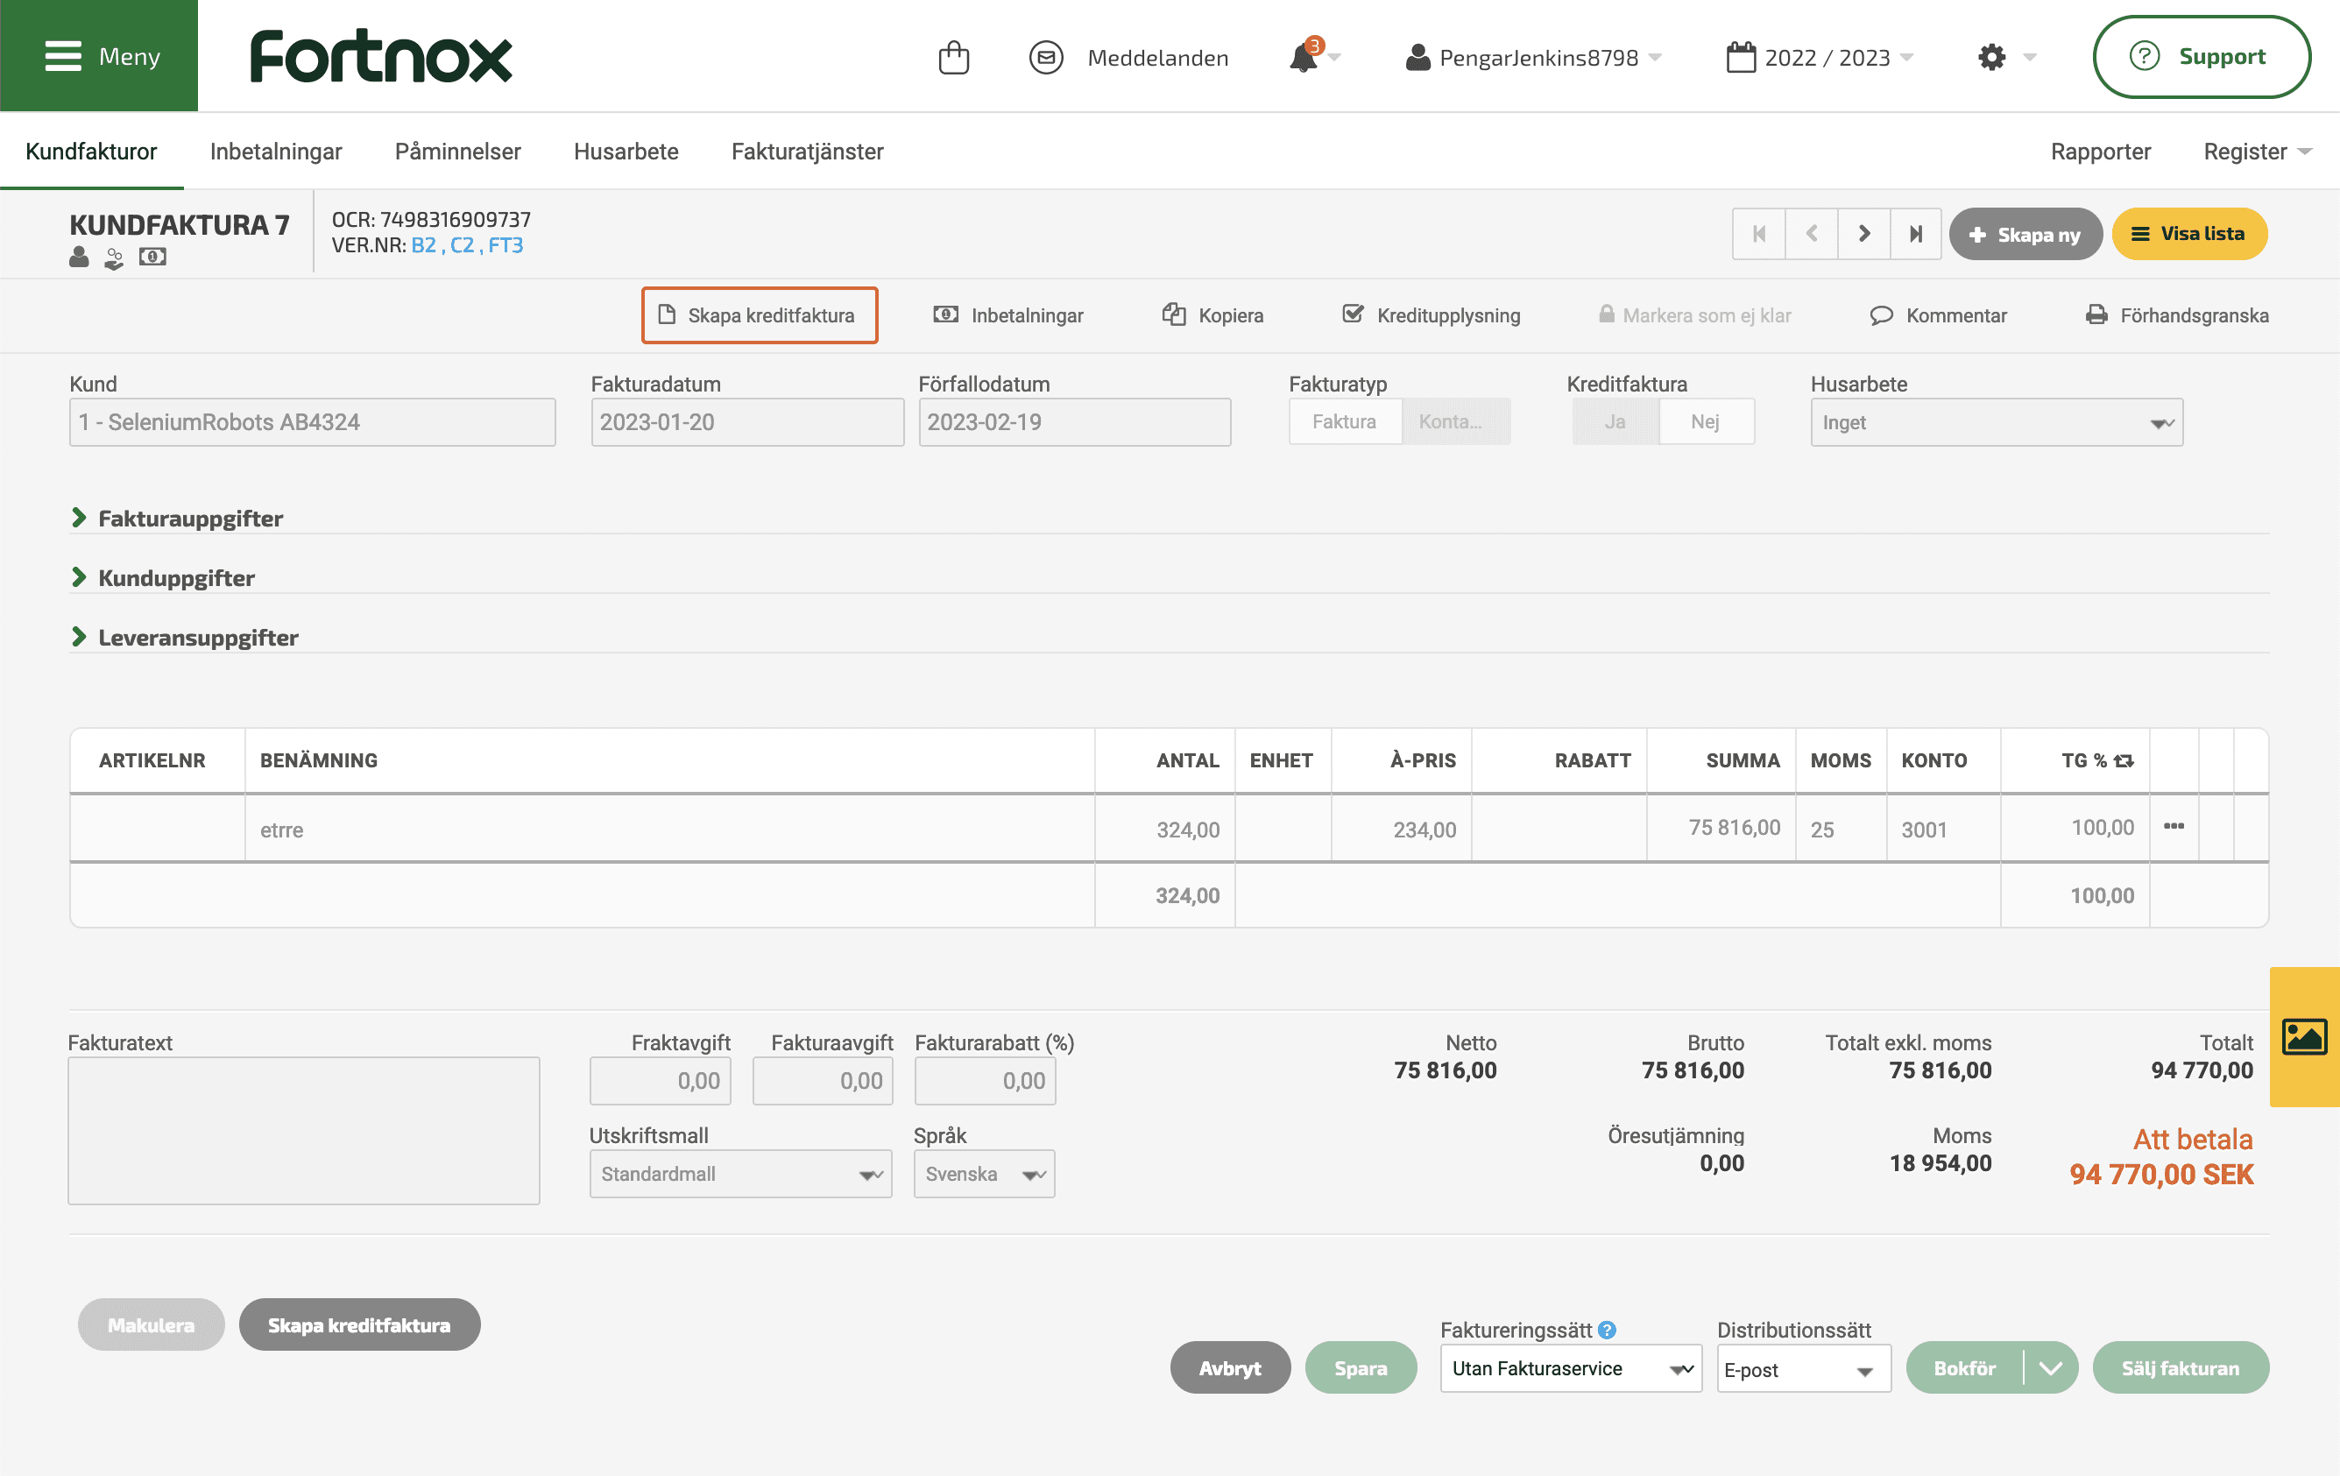The width and height of the screenshot is (2340, 1476).
Task: Open Faktureringssätt dropdown Utan Fakturaservice
Action: pyautogui.click(x=1570, y=1368)
